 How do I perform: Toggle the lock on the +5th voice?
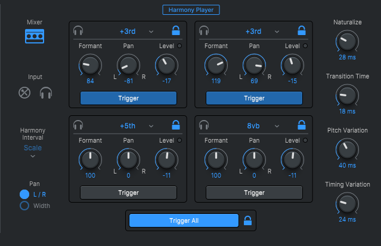click(176, 125)
